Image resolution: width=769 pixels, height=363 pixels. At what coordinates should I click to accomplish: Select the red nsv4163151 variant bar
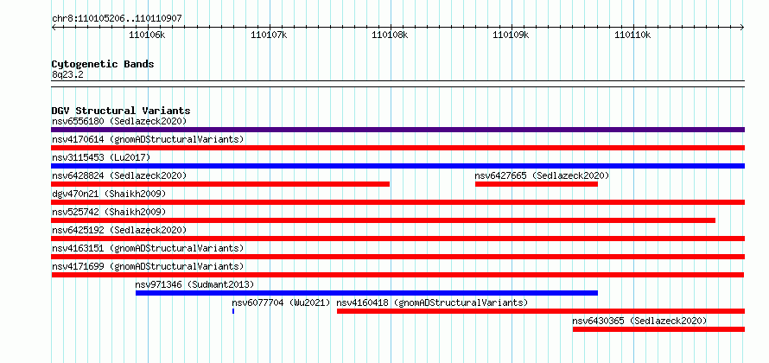pos(398,257)
